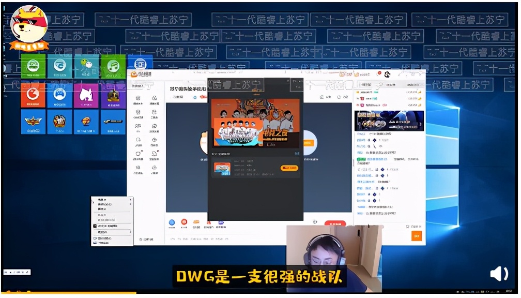
Task: Click the purple tools icon in the bottom toolbar
Action: tap(220, 222)
